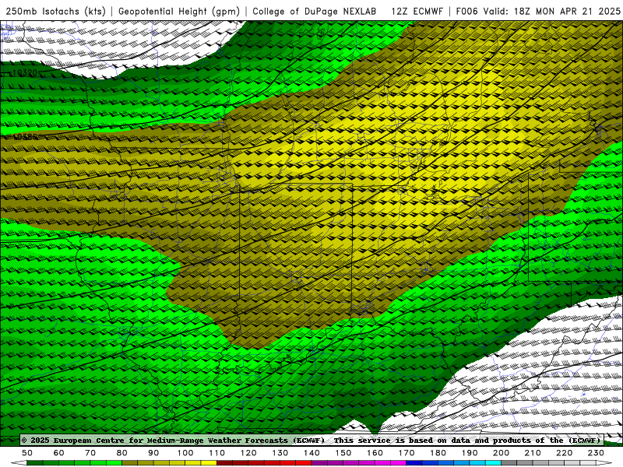Click the '70' value on the legend
The width and height of the screenshot is (623, 467).
[90, 453]
